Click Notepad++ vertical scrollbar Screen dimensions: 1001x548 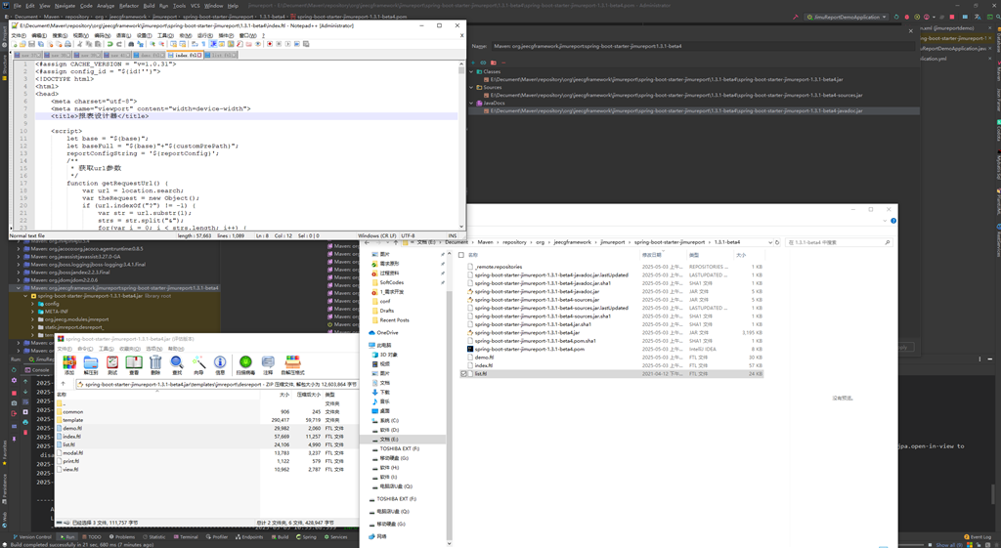461,145
